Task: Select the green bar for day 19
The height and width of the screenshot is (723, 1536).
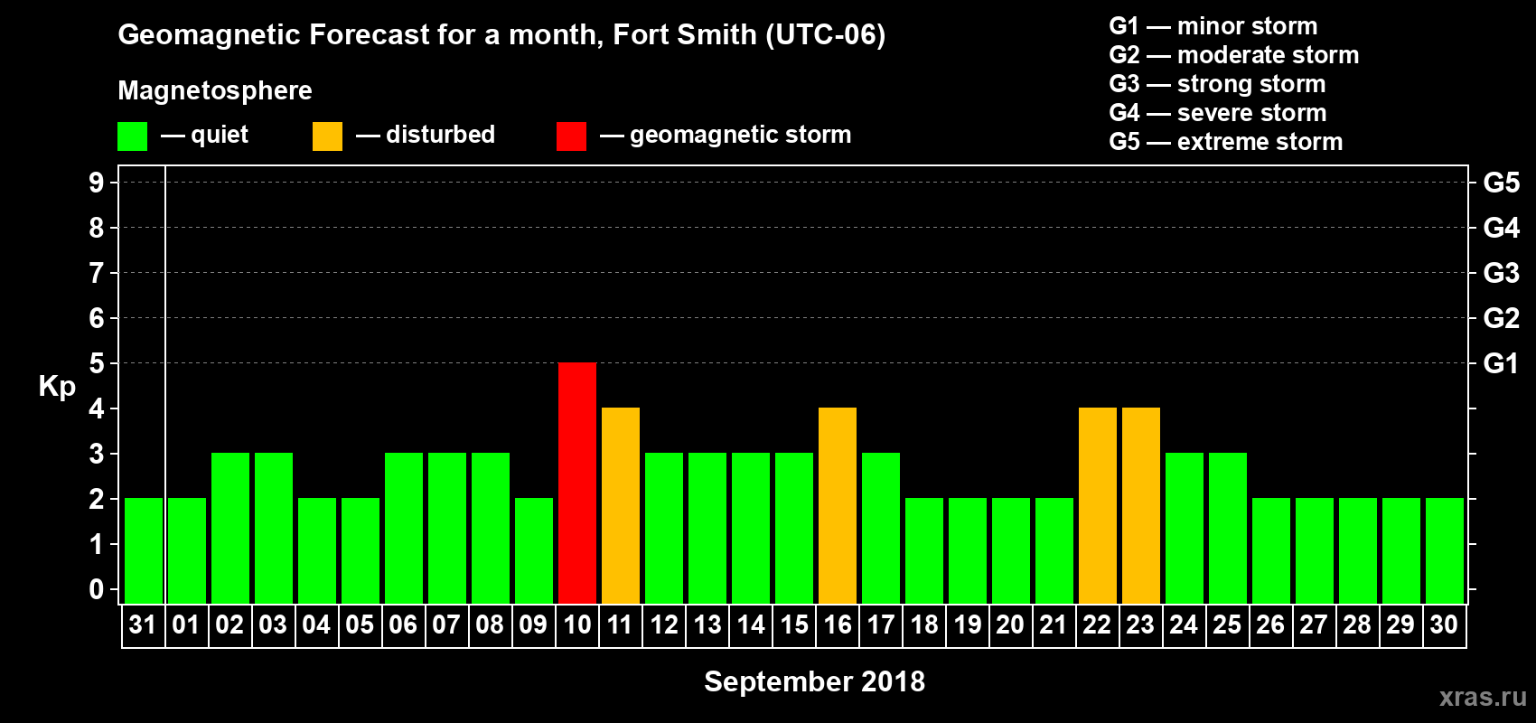Action: point(968,550)
